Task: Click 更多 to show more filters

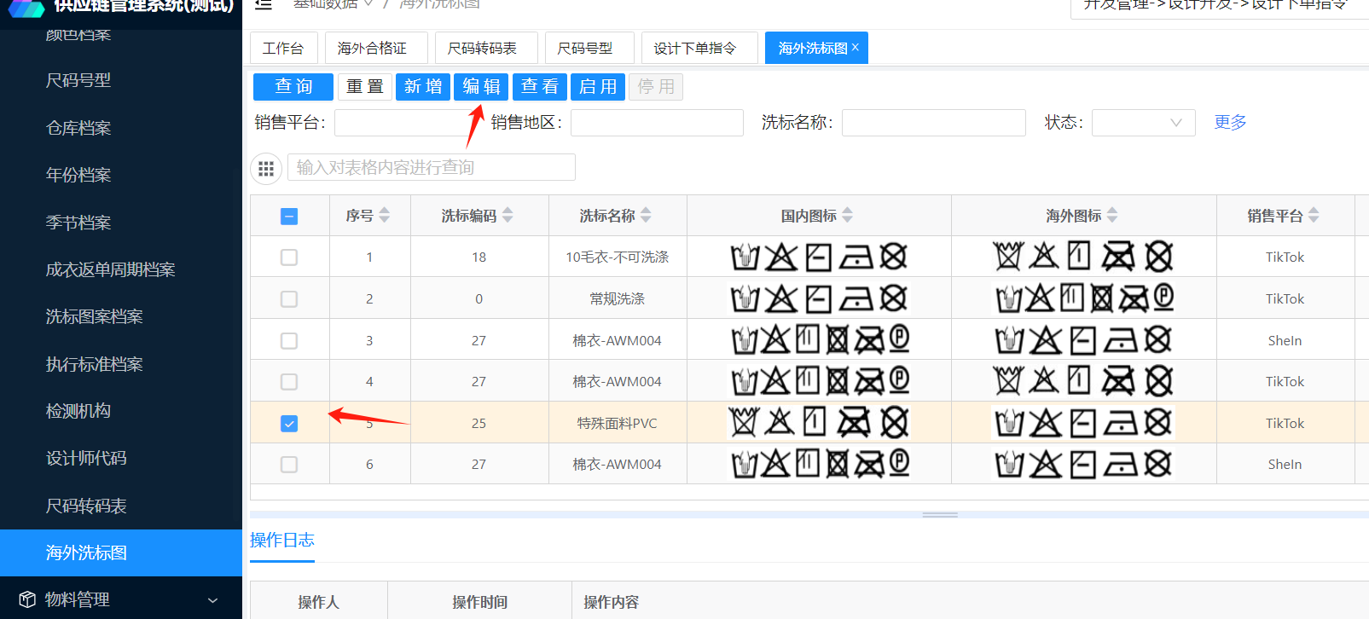Action: 1230,123
